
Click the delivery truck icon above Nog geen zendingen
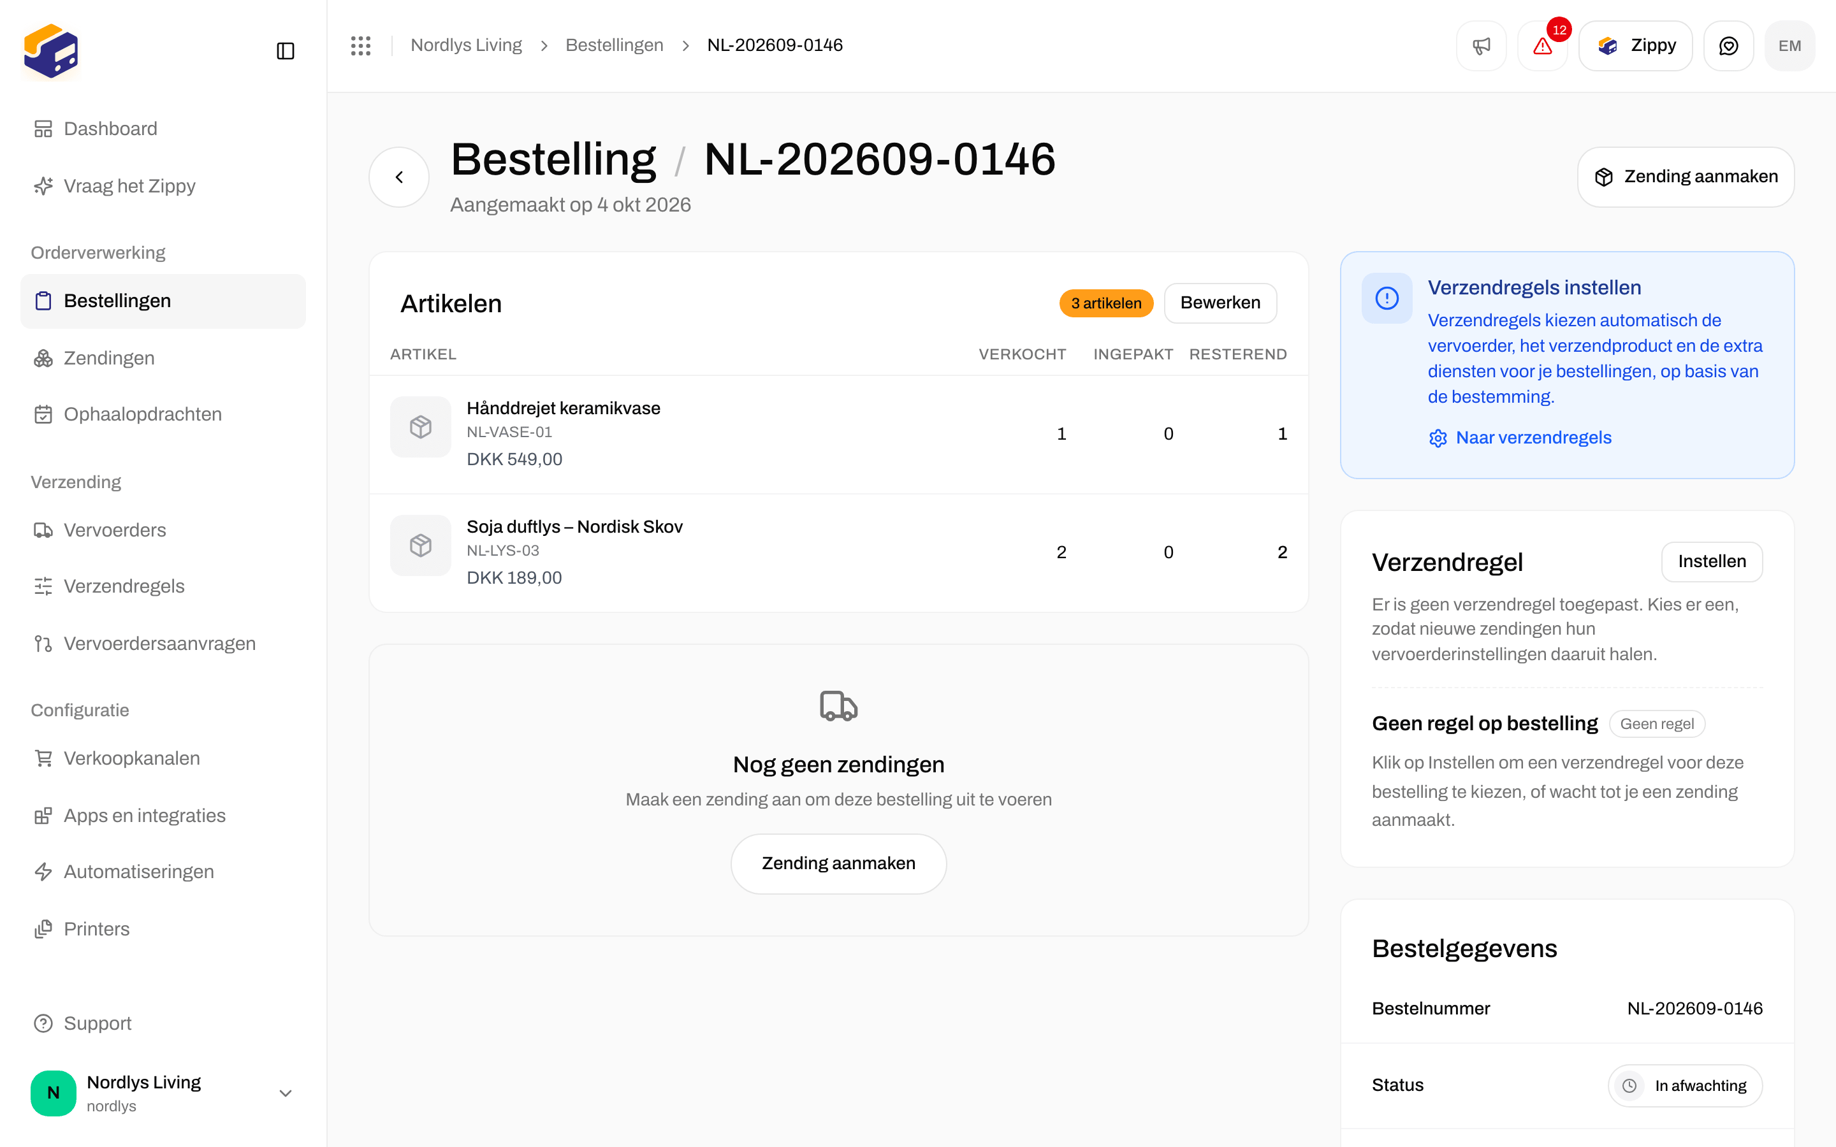click(838, 706)
